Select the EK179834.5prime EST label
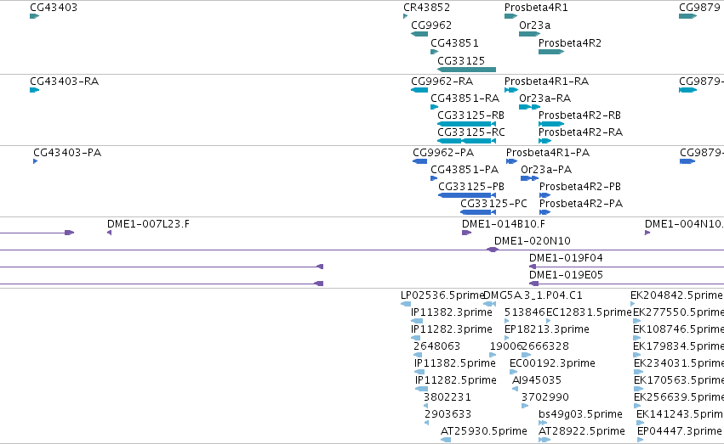724x444 pixels. pyautogui.click(x=678, y=346)
